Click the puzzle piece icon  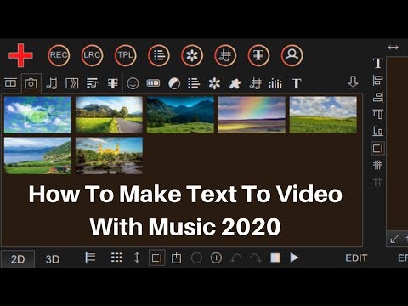click(235, 83)
